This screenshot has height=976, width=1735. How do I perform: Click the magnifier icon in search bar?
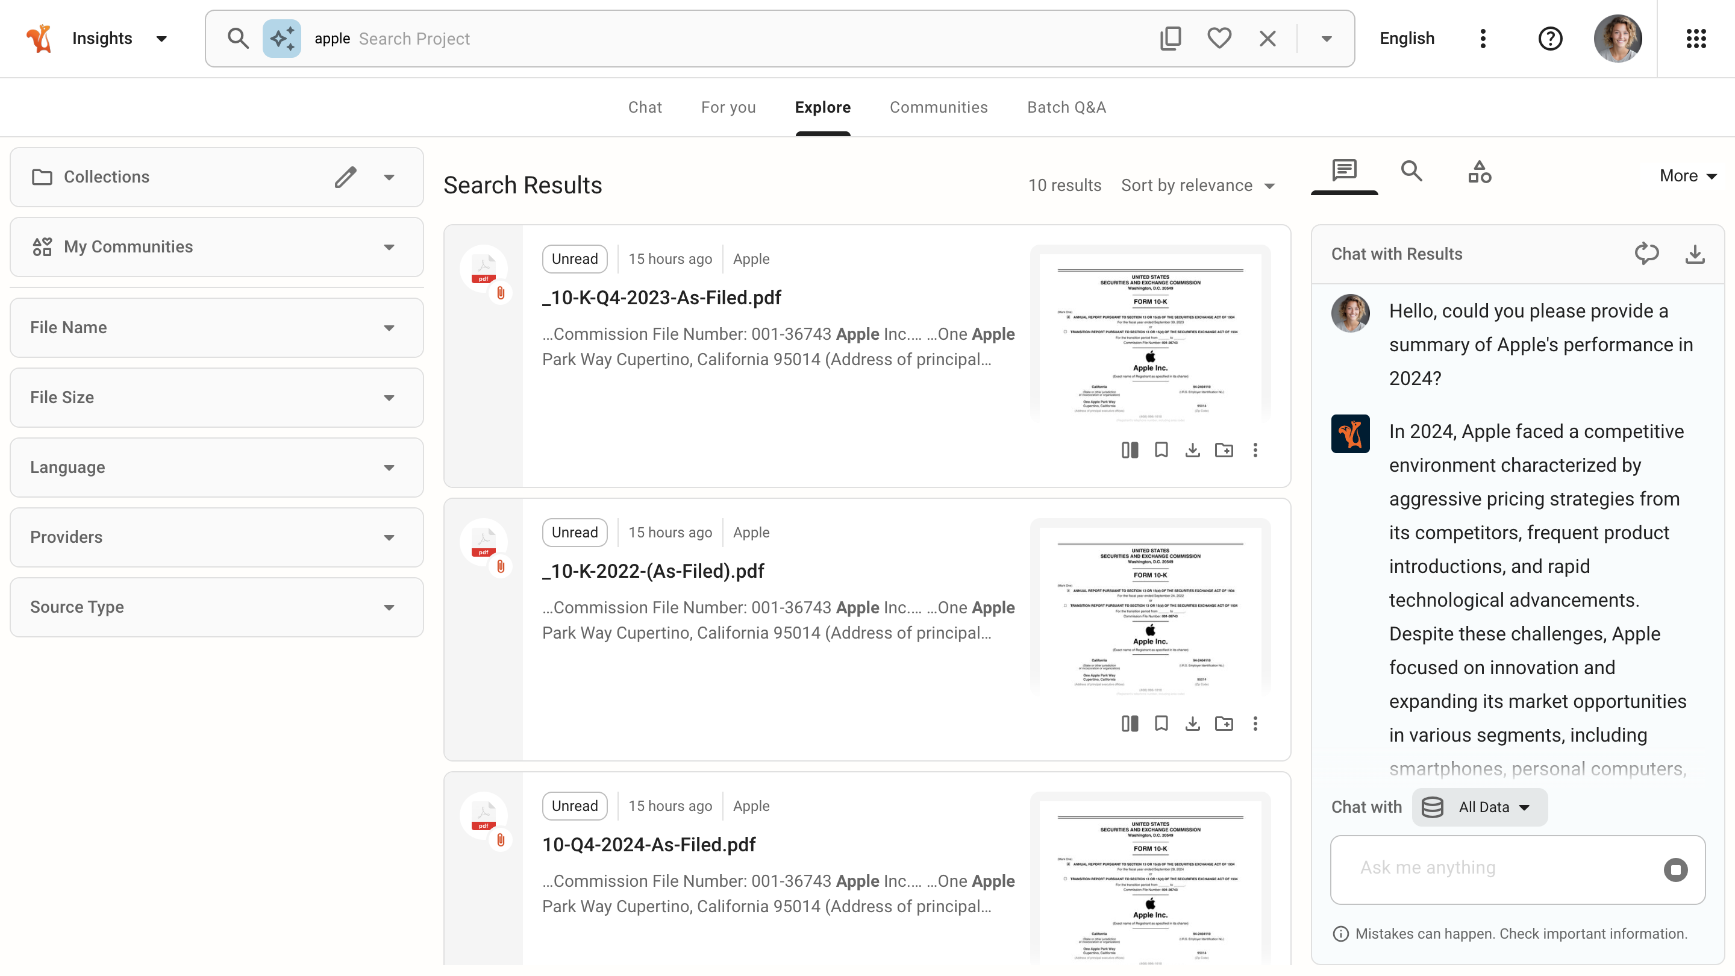(238, 39)
